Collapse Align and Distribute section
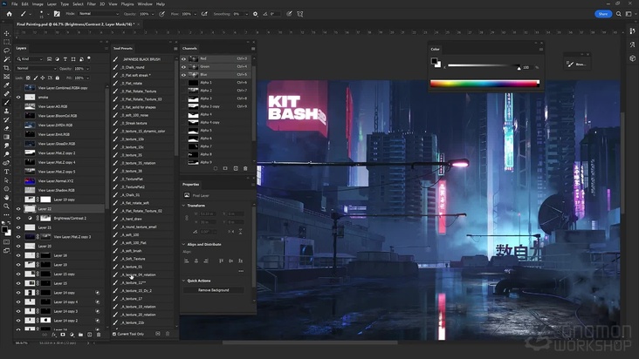This screenshot has width=639, height=359. click(x=183, y=244)
